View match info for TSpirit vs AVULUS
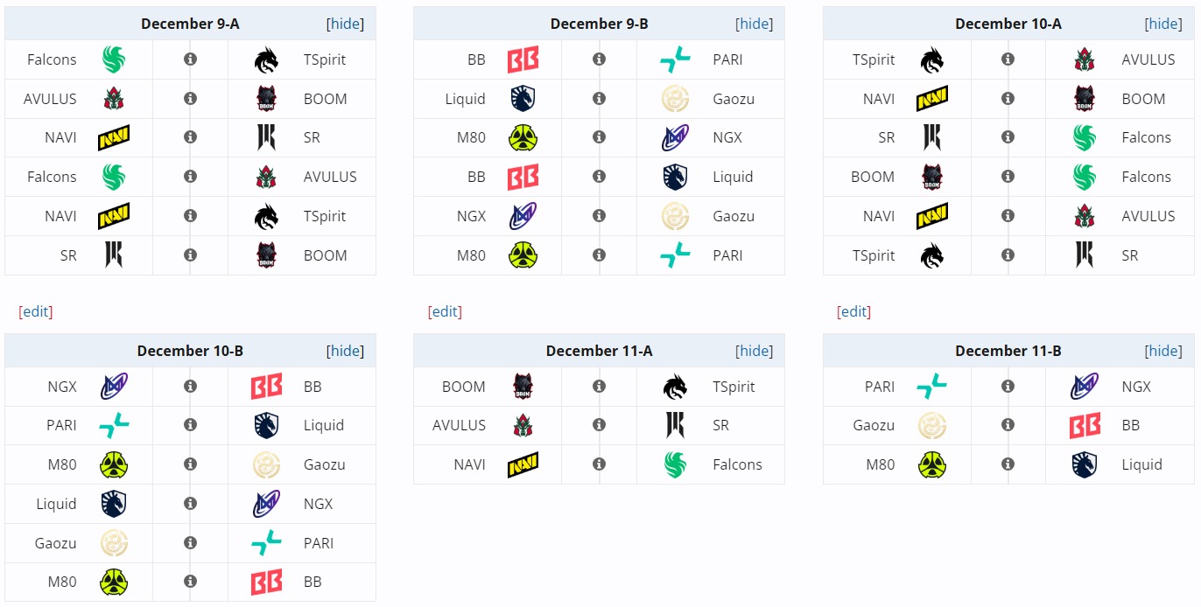The height and width of the screenshot is (607, 1201). click(x=1008, y=59)
